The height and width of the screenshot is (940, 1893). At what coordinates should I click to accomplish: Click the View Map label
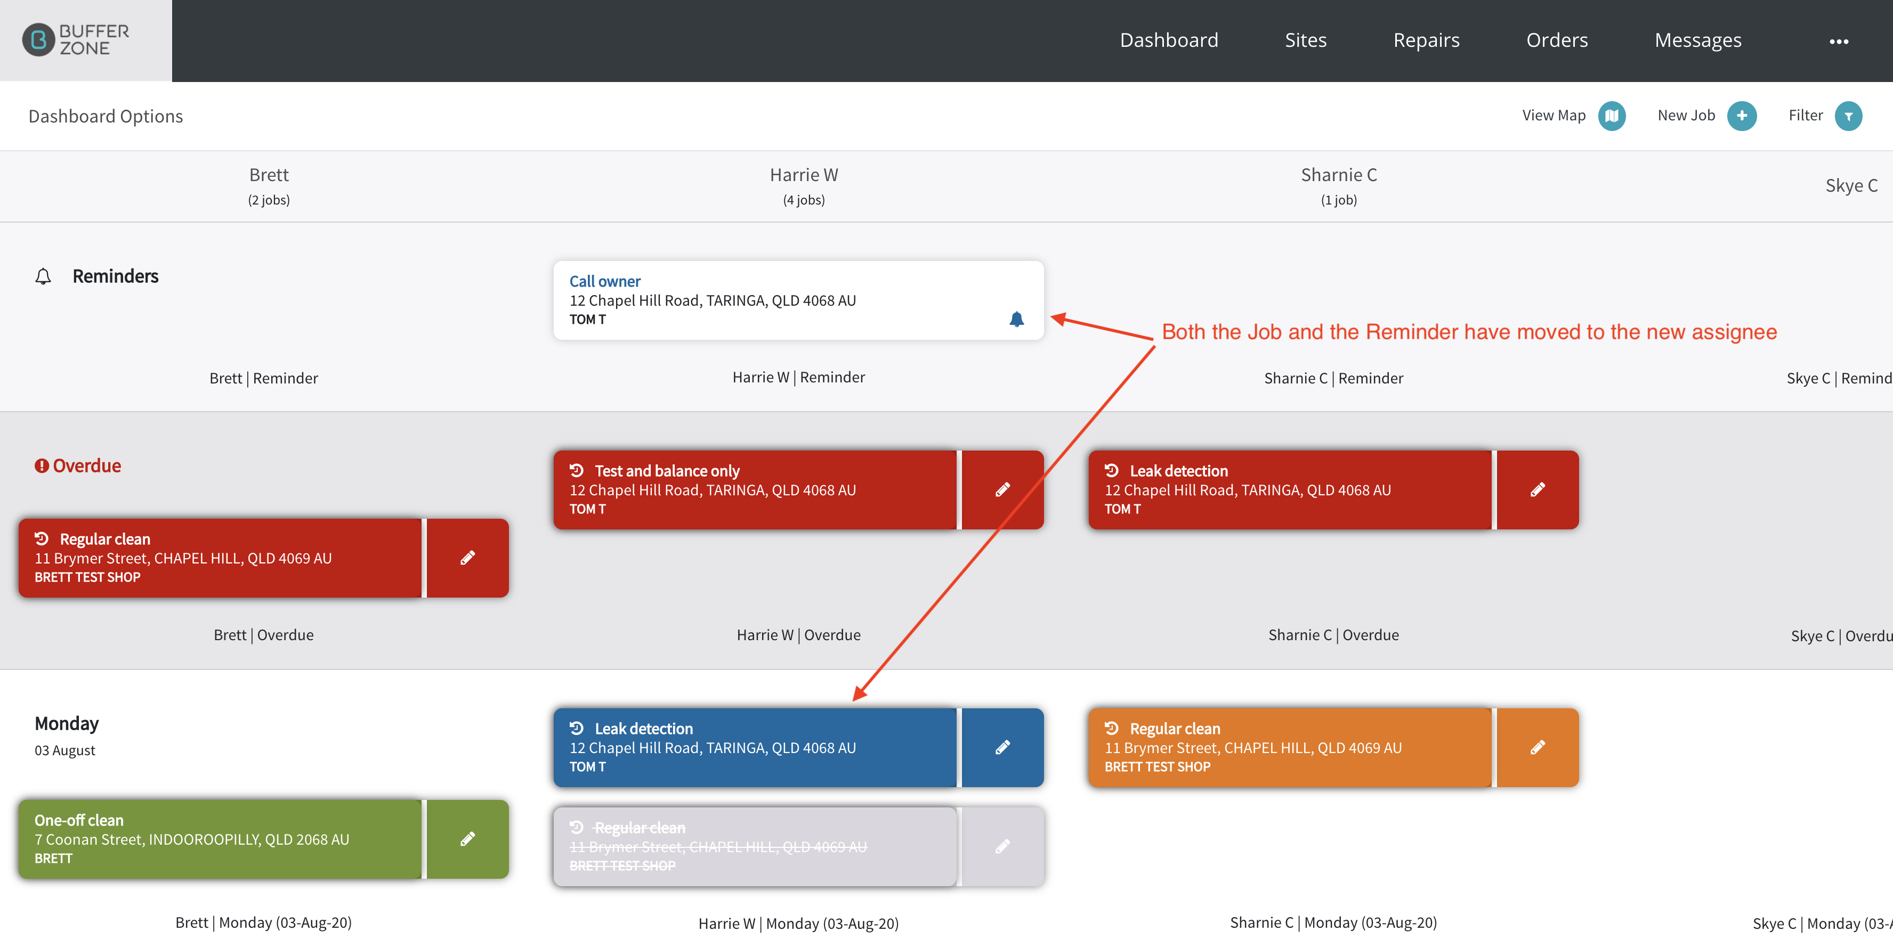tap(1554, 115)
